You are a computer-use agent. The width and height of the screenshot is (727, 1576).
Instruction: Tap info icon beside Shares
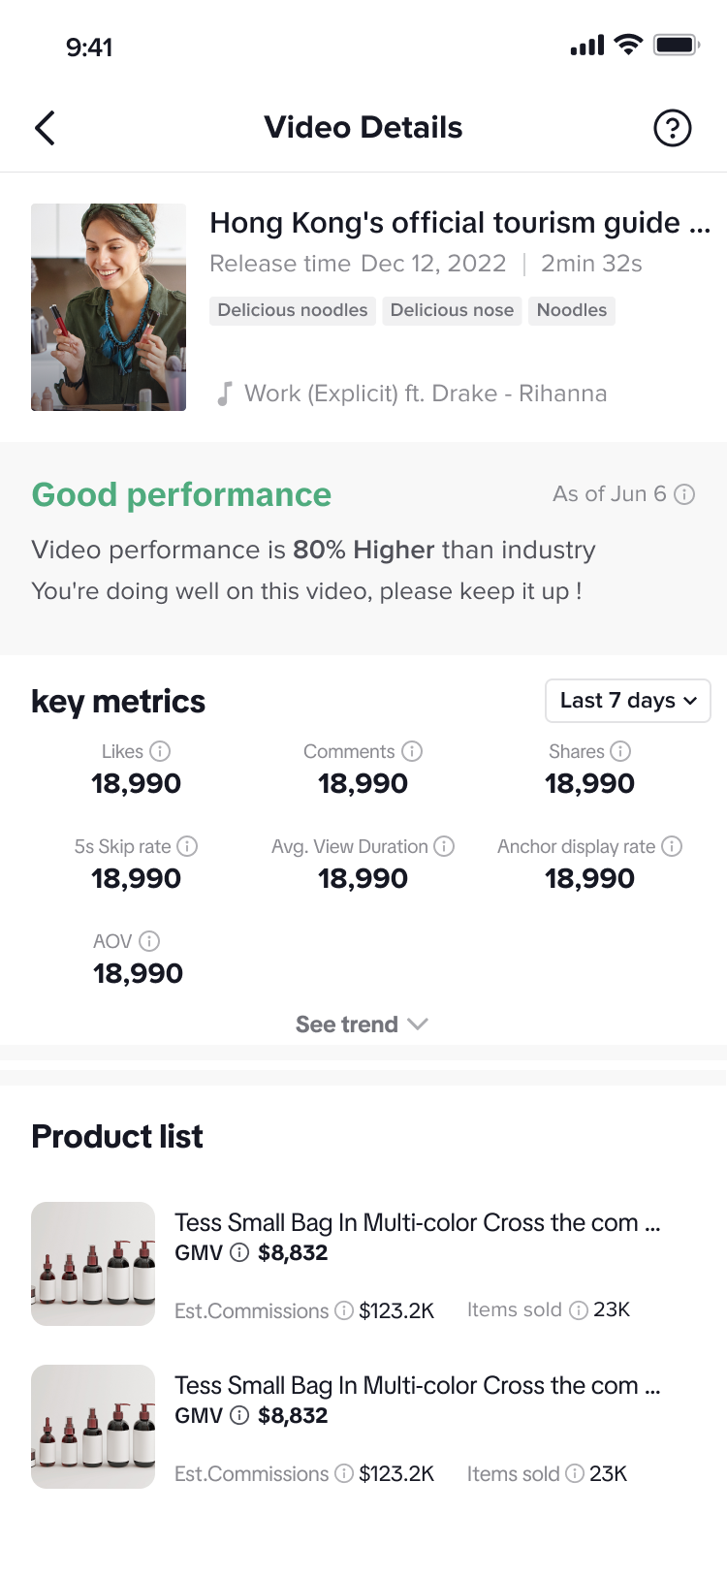pyautogui.click(x=620, y=751)
